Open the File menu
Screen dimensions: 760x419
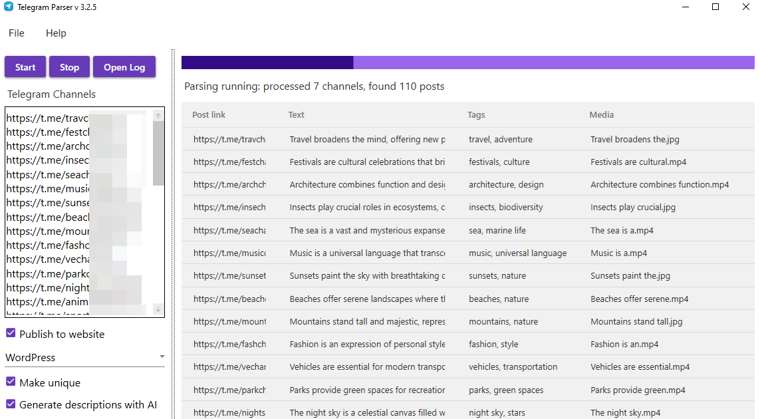pos(17,33)
